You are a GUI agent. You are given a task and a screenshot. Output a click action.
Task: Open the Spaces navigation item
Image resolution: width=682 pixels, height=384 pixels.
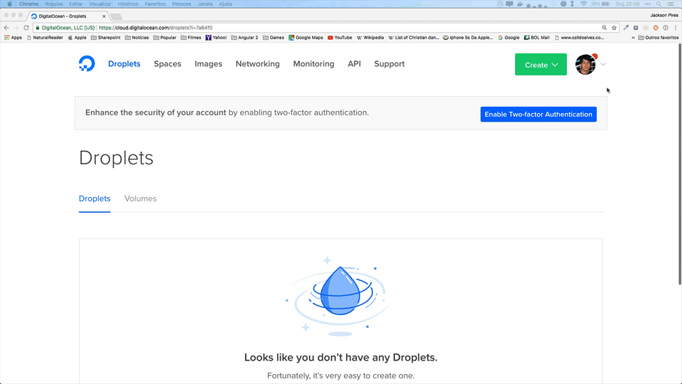[168, 64]
